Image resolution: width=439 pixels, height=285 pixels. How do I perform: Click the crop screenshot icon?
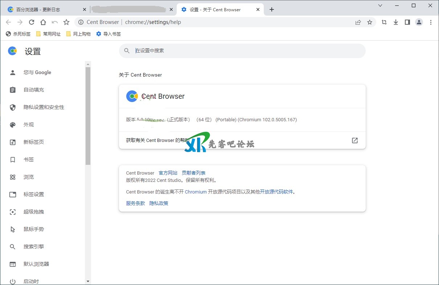click(384, 22)
